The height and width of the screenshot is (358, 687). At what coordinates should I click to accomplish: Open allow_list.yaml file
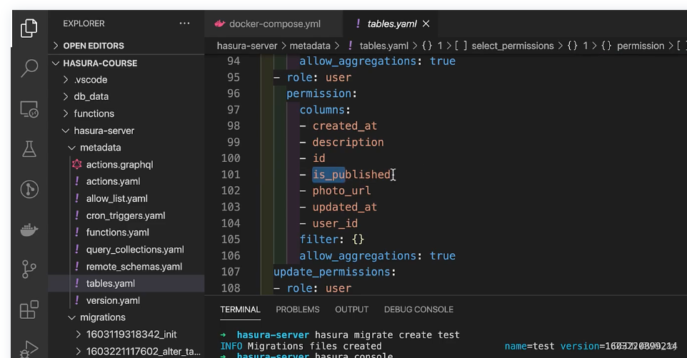[116, 198]
